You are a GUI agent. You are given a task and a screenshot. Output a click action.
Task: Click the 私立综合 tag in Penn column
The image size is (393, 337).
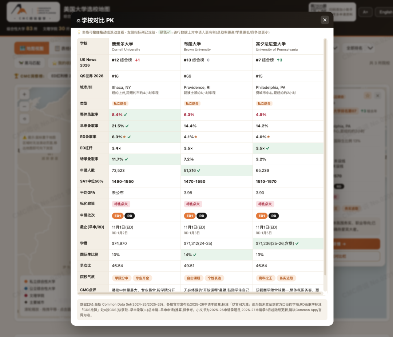[x=264, y=104]
